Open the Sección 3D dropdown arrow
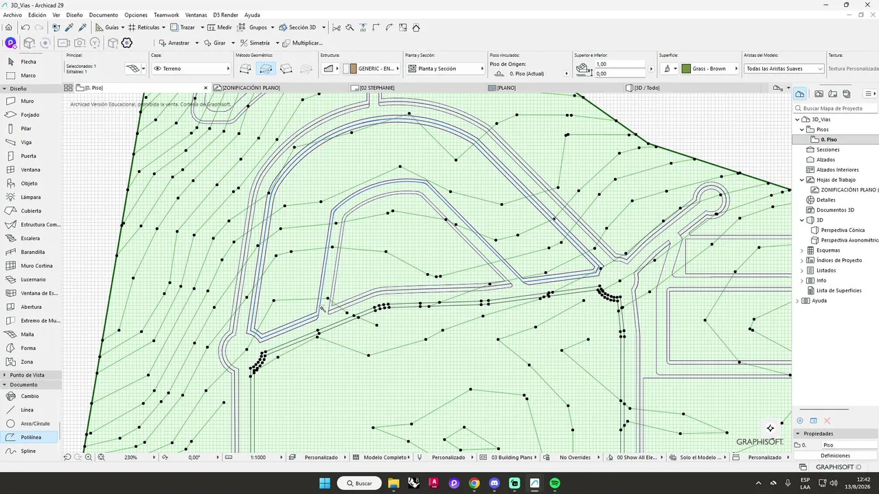Image resolution: width=879 pixels, height=494 pixels. pyautogui.click(x=323, y=27)
